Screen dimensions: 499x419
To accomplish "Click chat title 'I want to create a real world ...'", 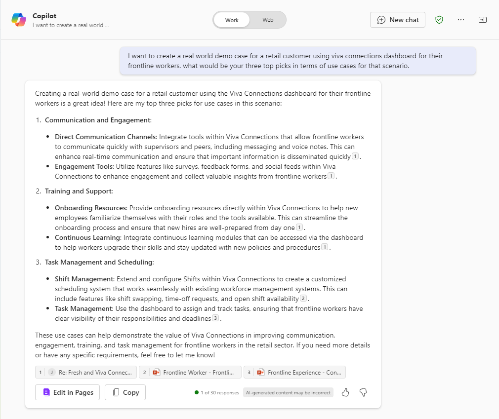I will coord(71,25).
